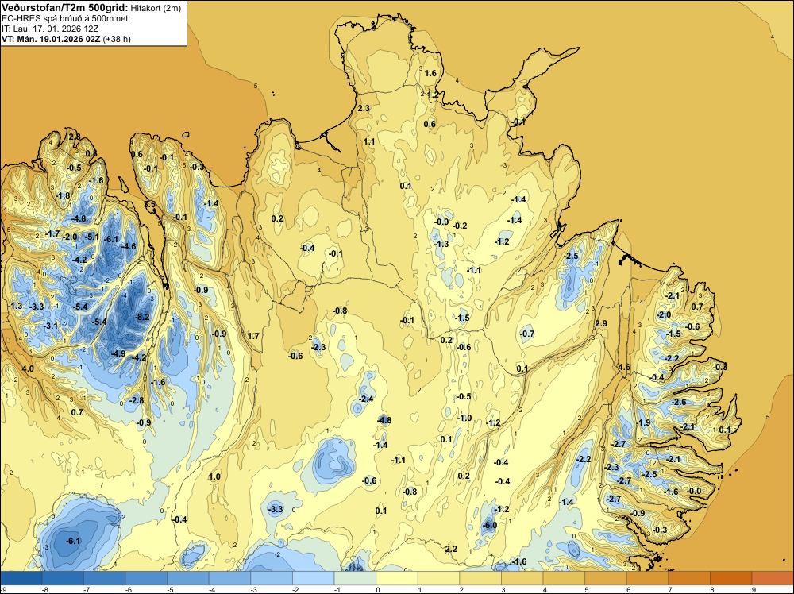This screenshot has width=794, height=594.
Task: Click the 4.0 temperature value
Action: coord(28,368)
